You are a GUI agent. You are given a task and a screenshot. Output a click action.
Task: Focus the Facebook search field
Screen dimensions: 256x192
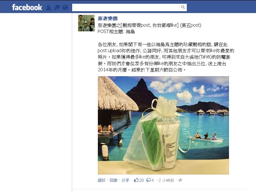click(x=126, y=7)
